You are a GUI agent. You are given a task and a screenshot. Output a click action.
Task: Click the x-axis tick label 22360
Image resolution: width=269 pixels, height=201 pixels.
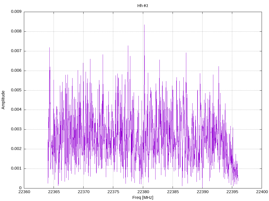(x=24, y=192)
